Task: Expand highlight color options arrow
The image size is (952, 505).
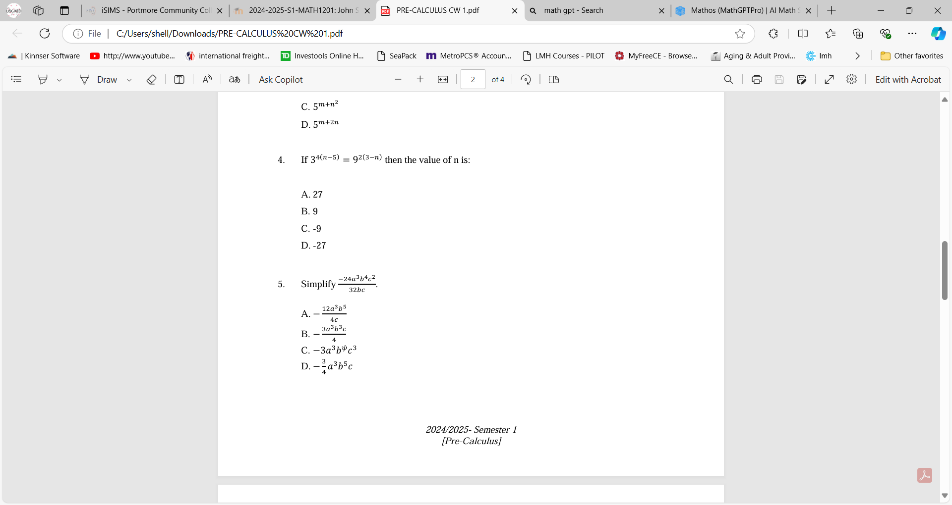Action: click(x=59, y=80)
